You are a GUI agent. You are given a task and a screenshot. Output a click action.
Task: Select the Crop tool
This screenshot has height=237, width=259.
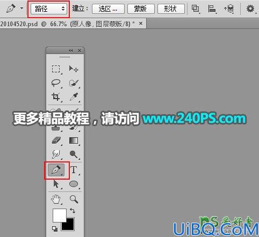[x=56, y=97]
